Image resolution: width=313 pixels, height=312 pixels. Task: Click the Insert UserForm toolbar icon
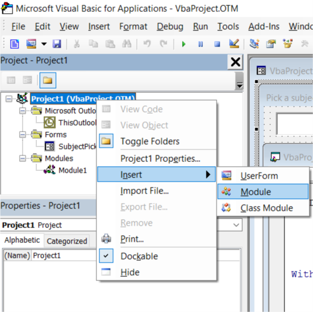32,44
